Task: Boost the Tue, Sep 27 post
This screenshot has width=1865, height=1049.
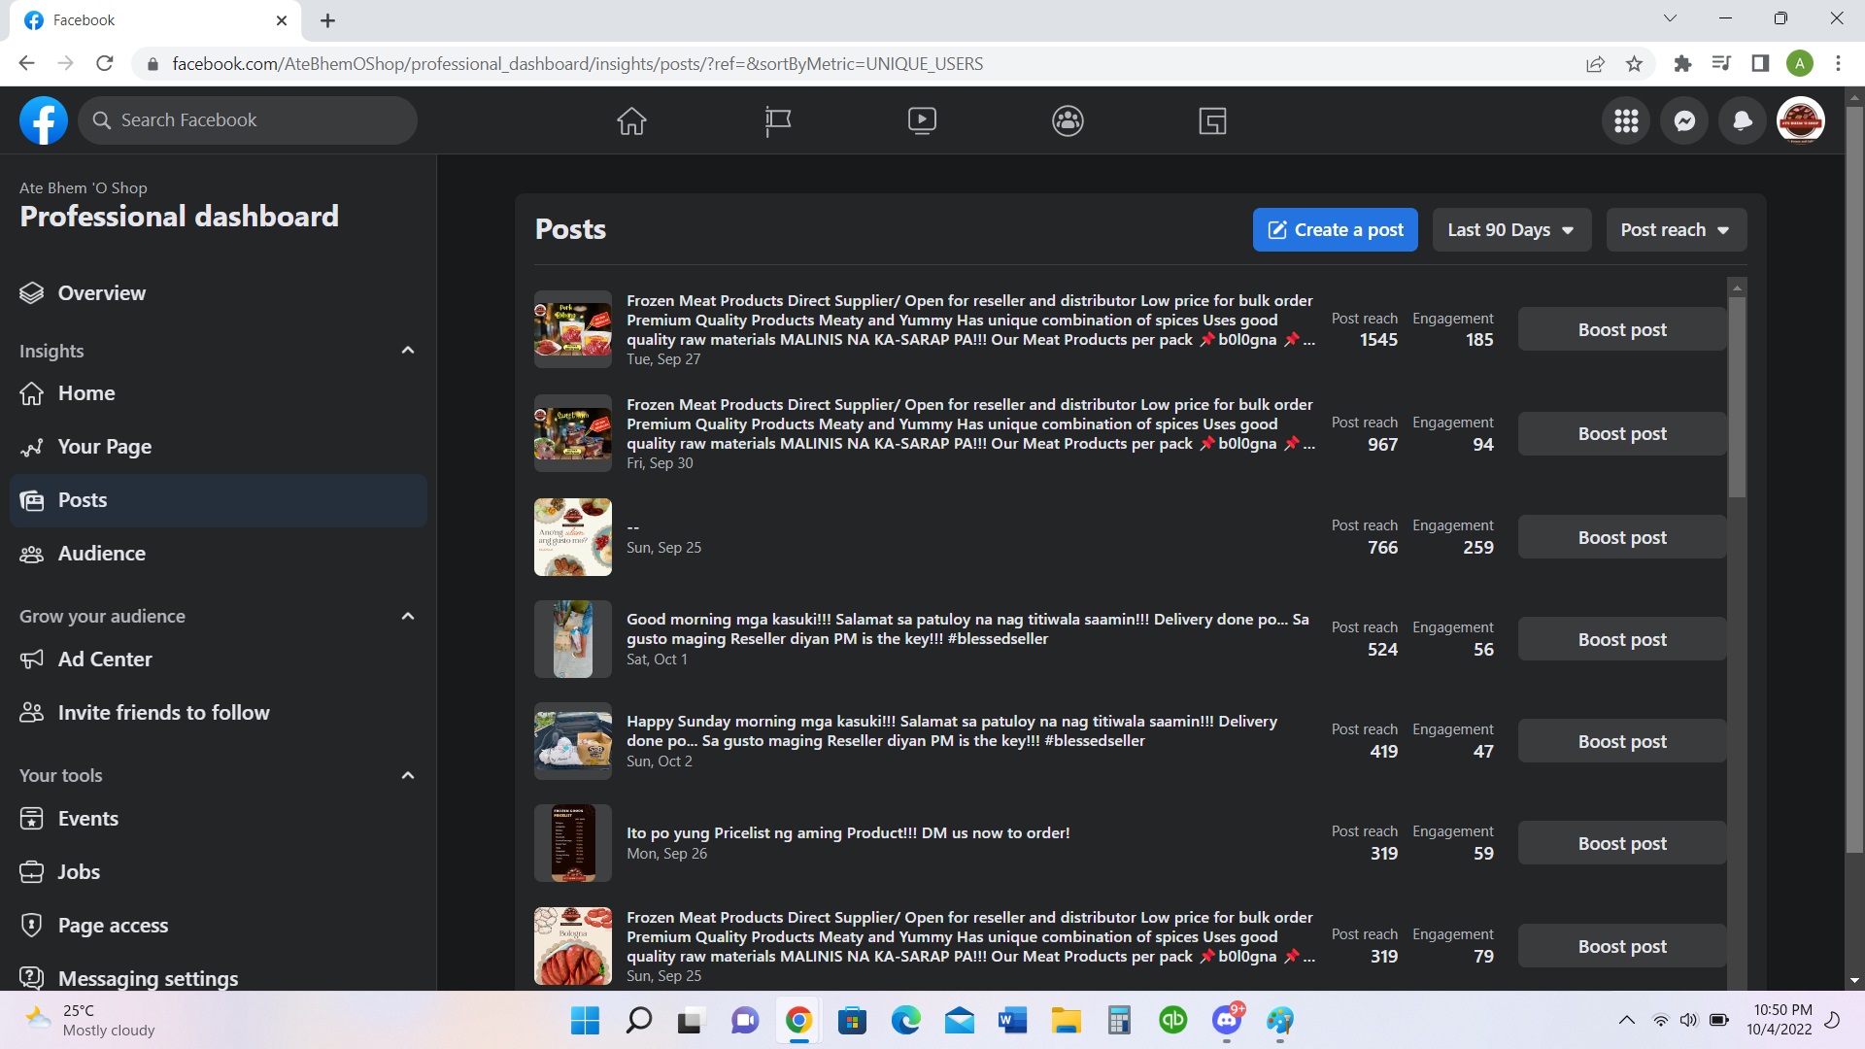Action: (x=1621, y=330)
